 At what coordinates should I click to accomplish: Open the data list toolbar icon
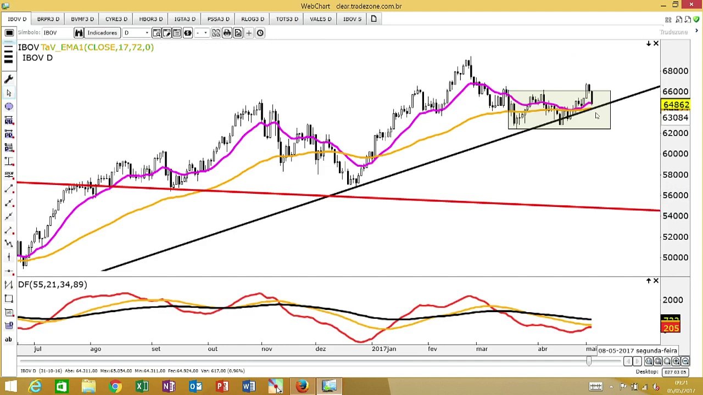(177, 33)
